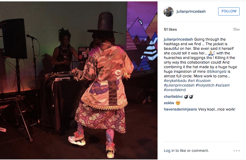Open the #holystitch hashtag
This screenshot has height=160, width=246.
coord(205,85)
